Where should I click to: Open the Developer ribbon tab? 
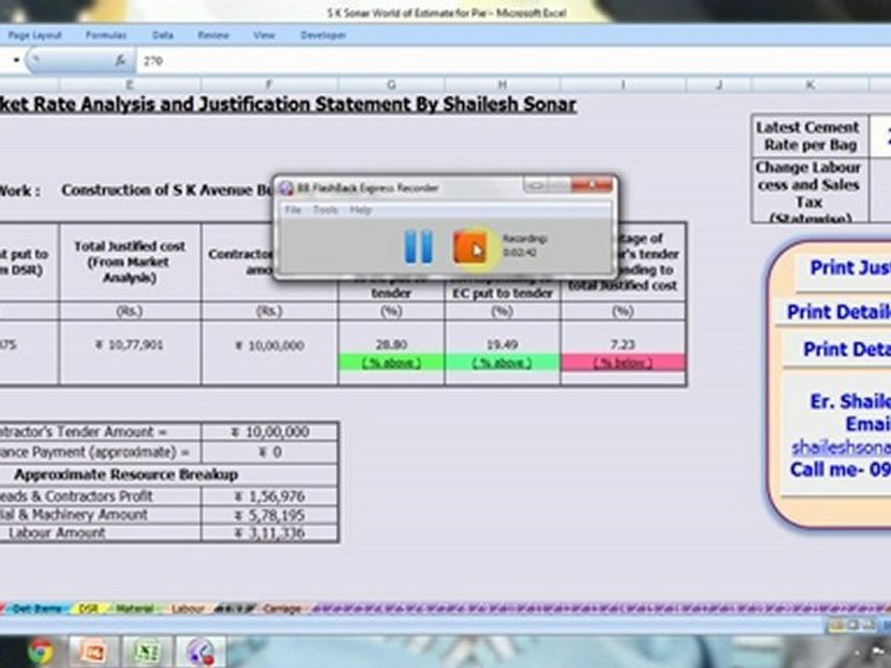(323, 35)
